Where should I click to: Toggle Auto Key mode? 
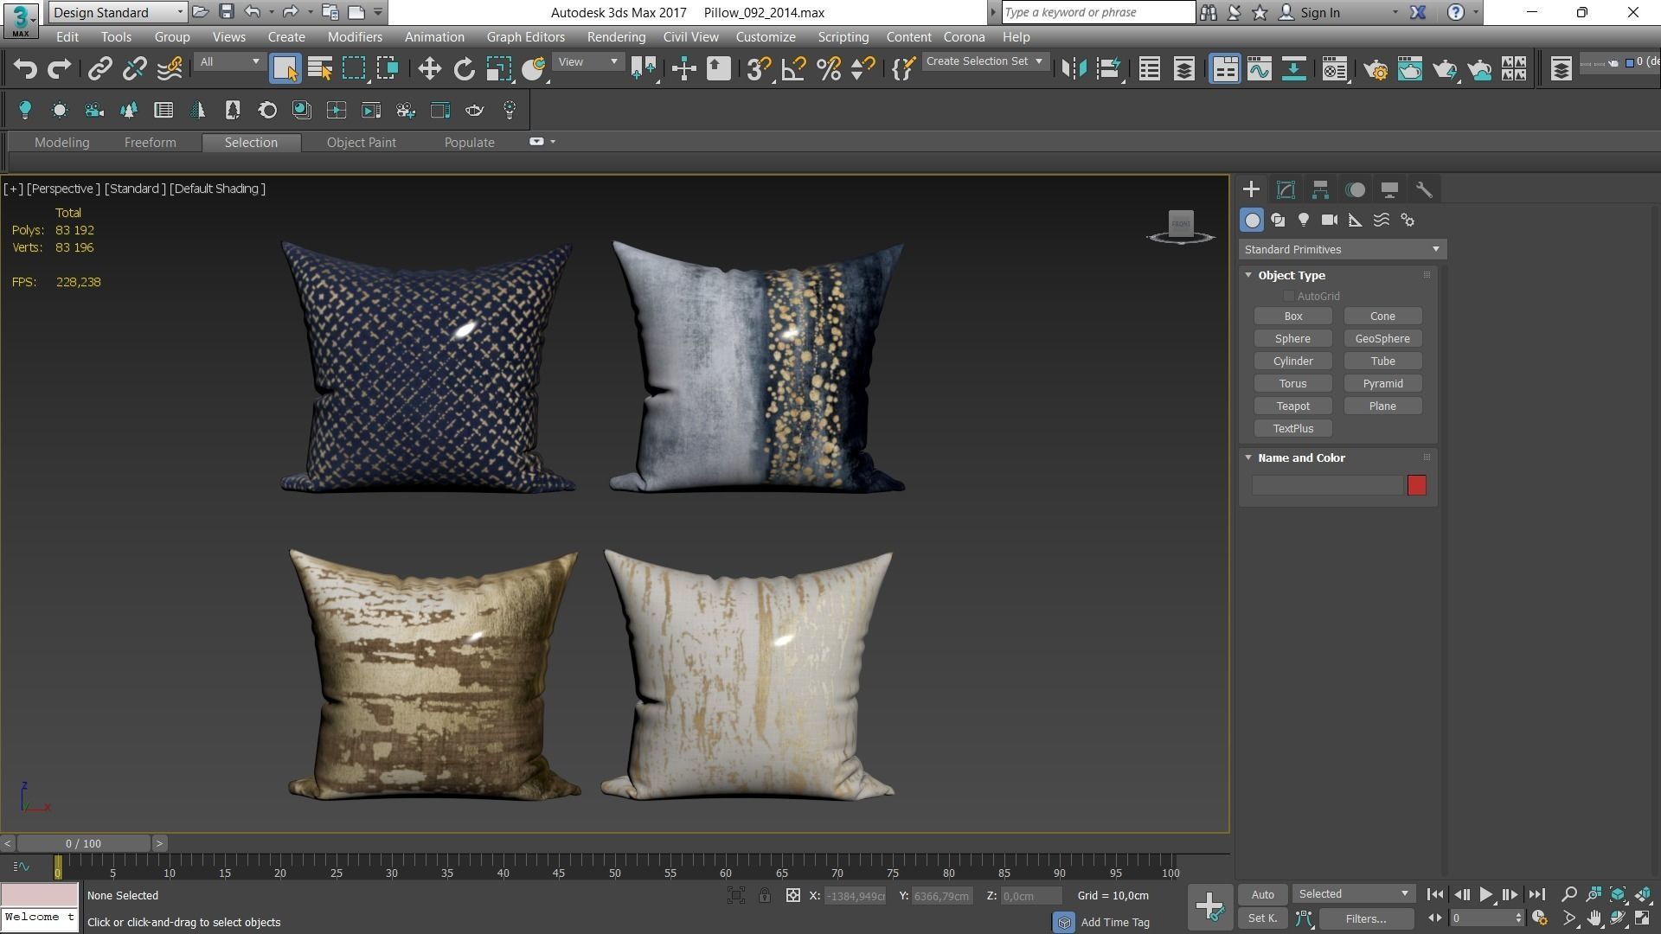pos(1263,895)
